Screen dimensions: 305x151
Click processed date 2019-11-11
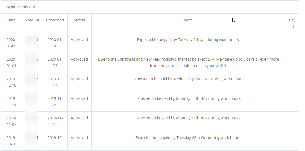click(x=55, y=121)
